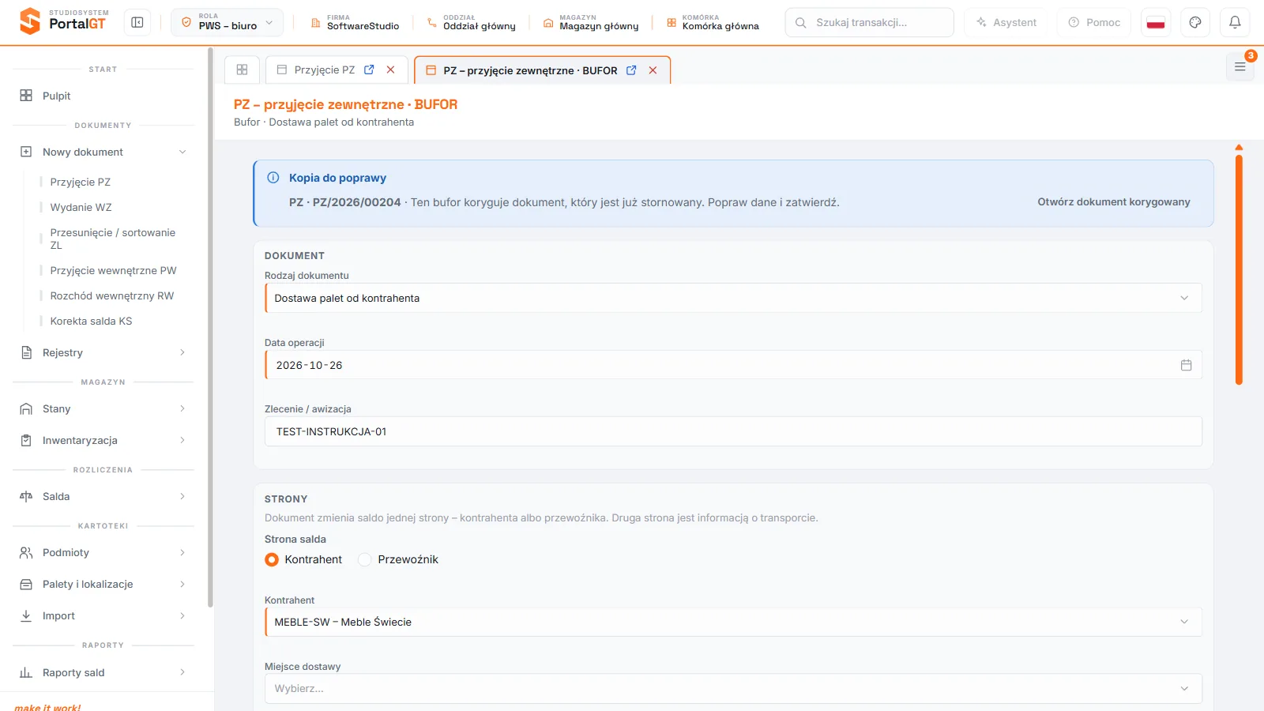Click the info icon in Kopia do poprawy
This screenshot has height=711, width=1264.
click(x=273, y=178)
